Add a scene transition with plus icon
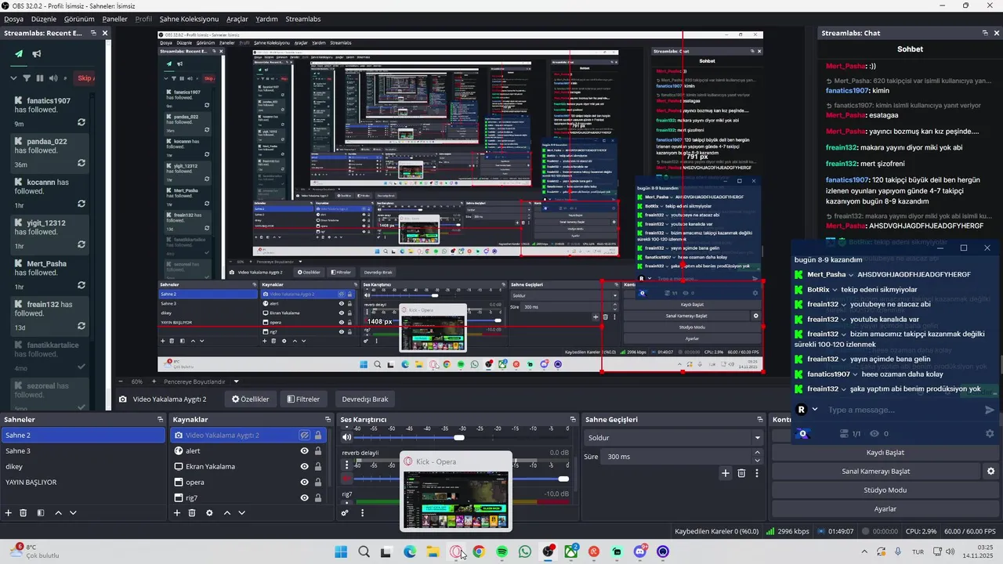 tap(726, 473)
